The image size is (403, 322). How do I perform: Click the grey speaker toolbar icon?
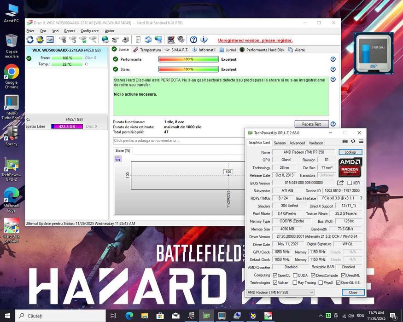coord(181,40)
